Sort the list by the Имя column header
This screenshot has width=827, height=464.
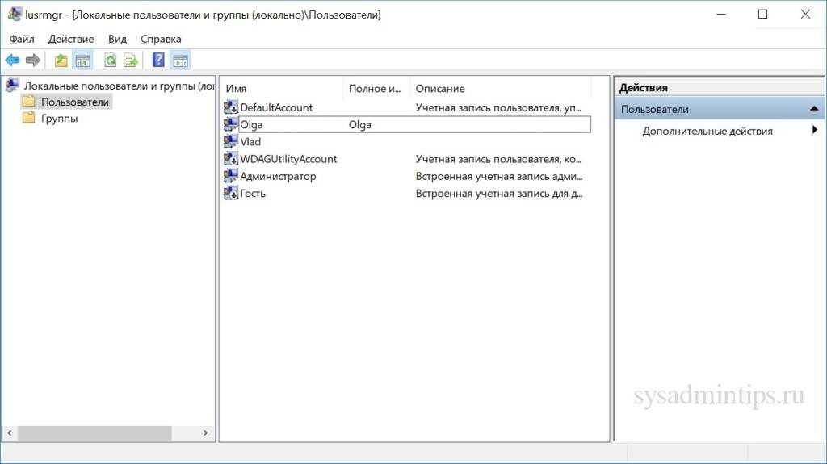[281, 88]
